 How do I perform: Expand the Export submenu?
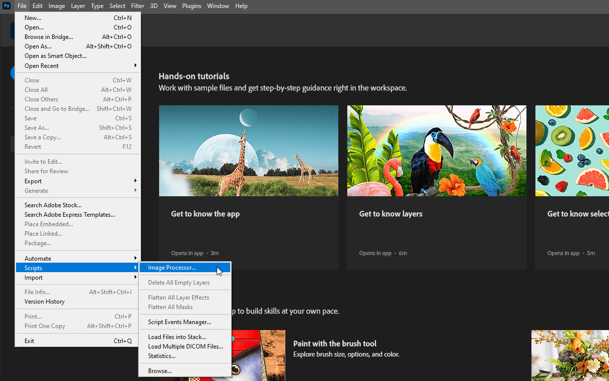78,181
